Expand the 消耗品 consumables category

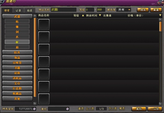(x=17, y=78)
